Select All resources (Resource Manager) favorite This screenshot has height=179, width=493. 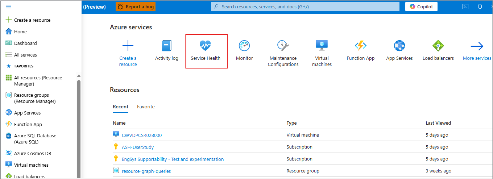38,81
